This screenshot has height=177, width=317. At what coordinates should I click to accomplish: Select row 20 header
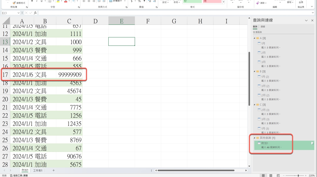pos(5,99)
